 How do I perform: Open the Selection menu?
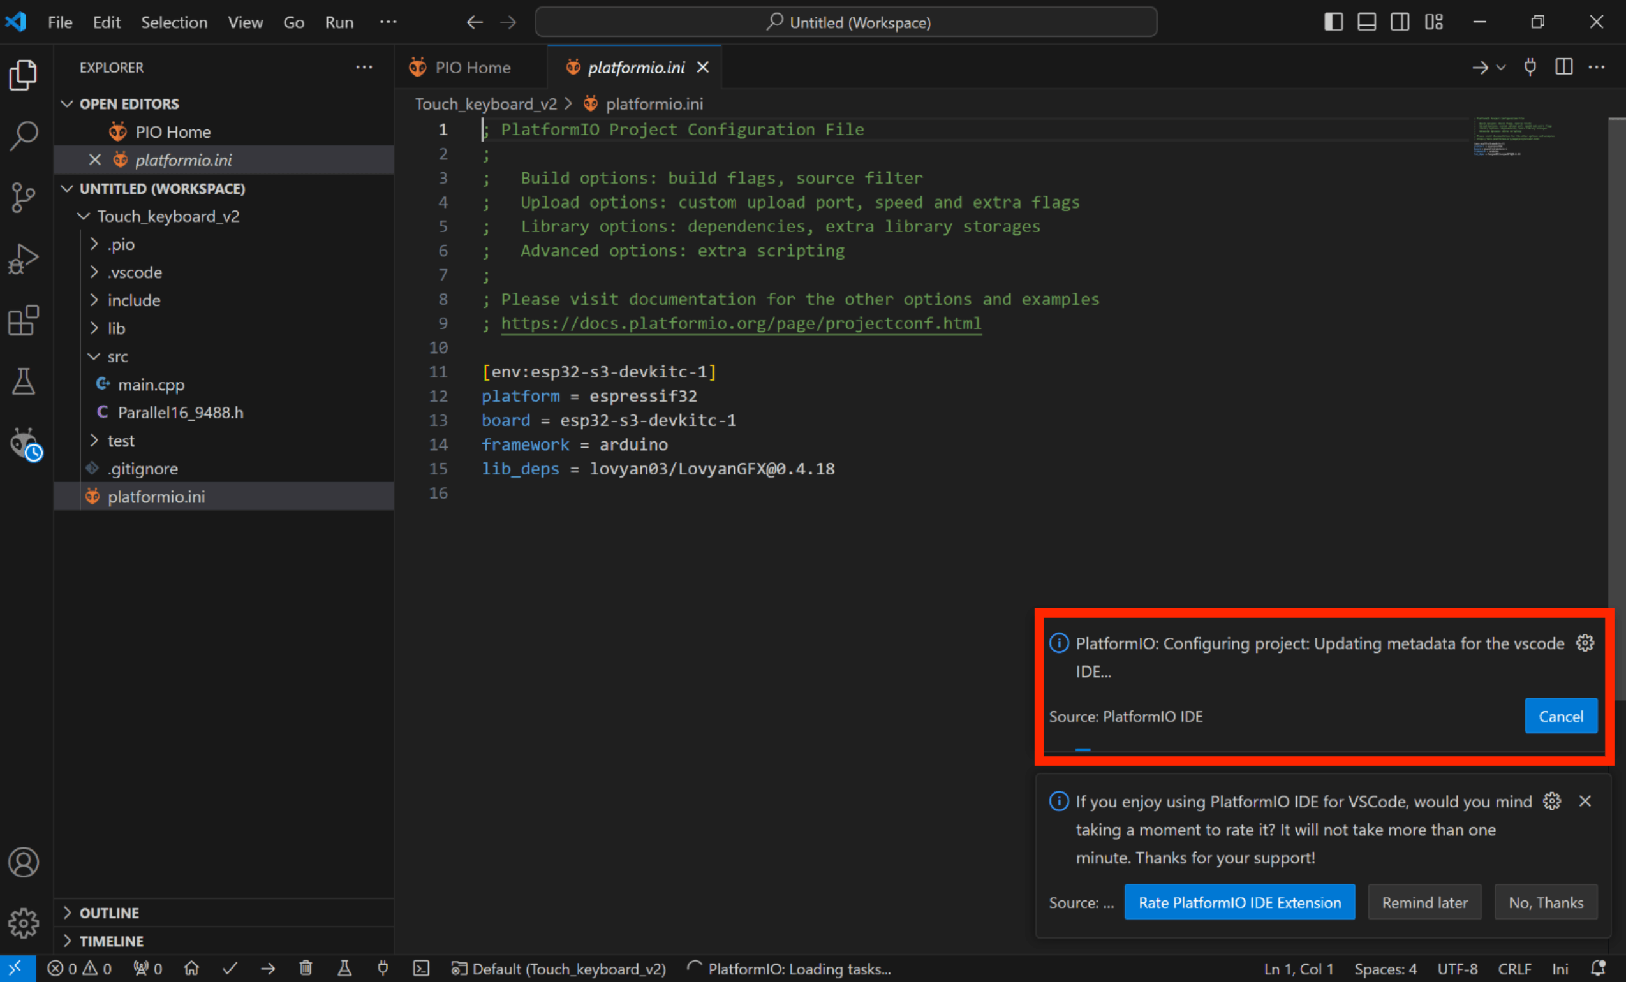tap(174, 22)
